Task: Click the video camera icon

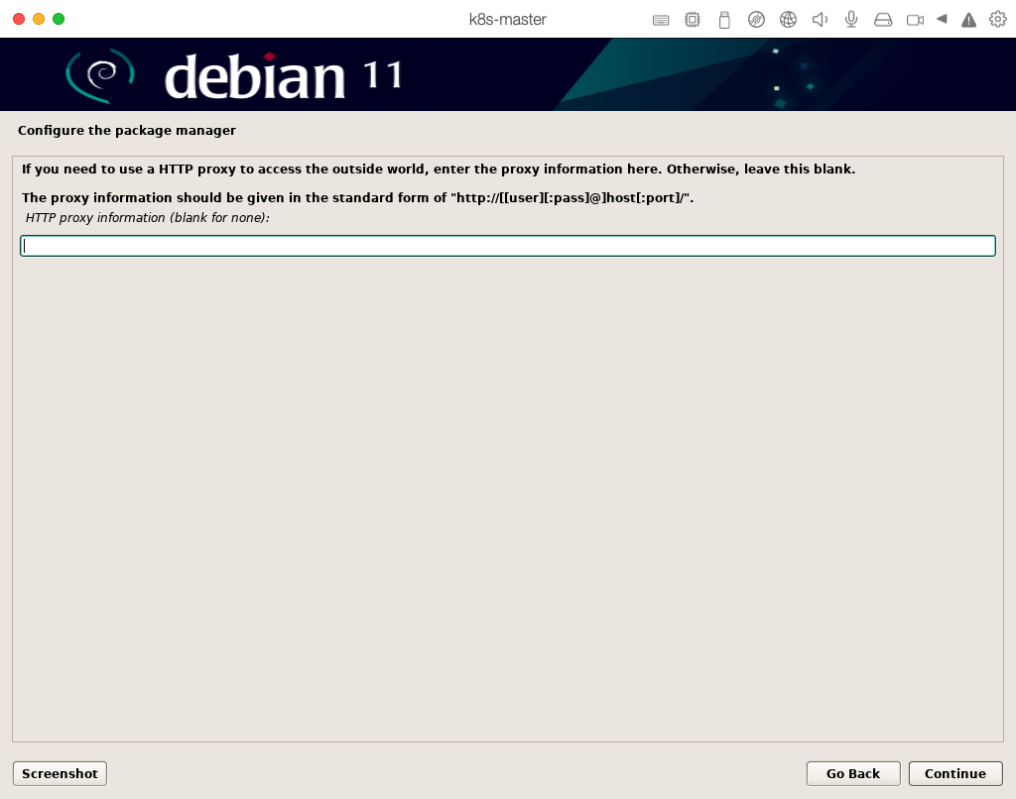Action: [x=915, y=20]
